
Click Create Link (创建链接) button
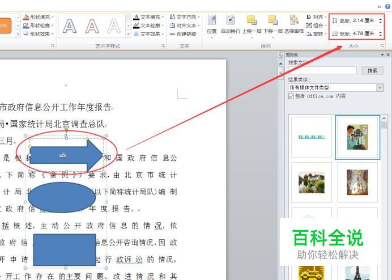click(183, 34)
